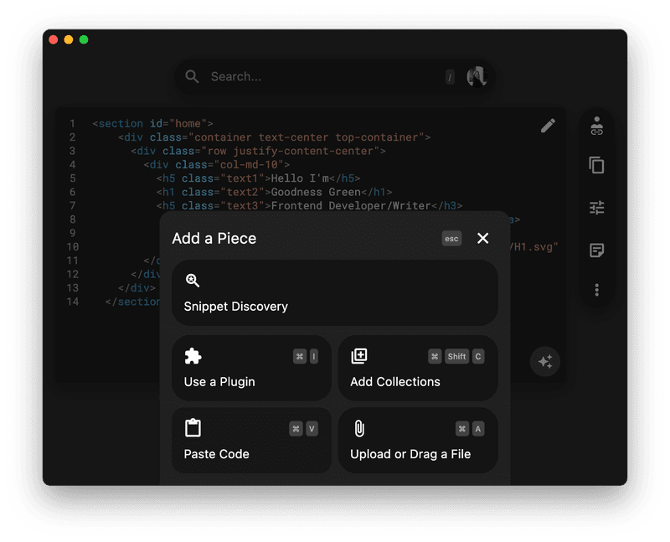Viewport: 670px width, 542px height.
Task: Choose Use a Plugin option
Action: pos(250,369)
